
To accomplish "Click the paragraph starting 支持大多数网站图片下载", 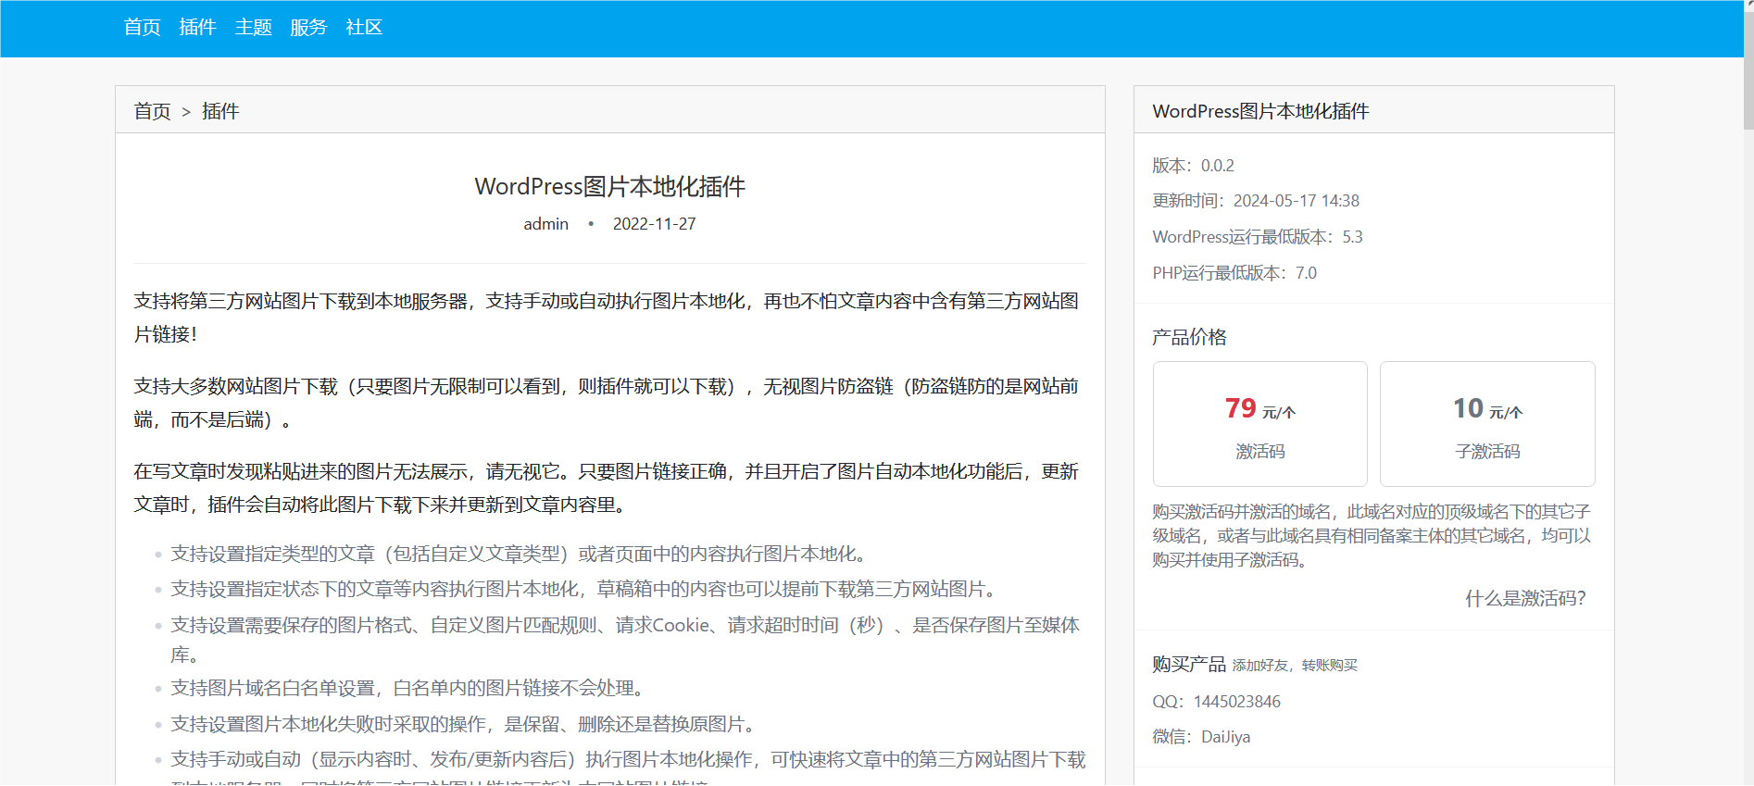I will [607, 403].
